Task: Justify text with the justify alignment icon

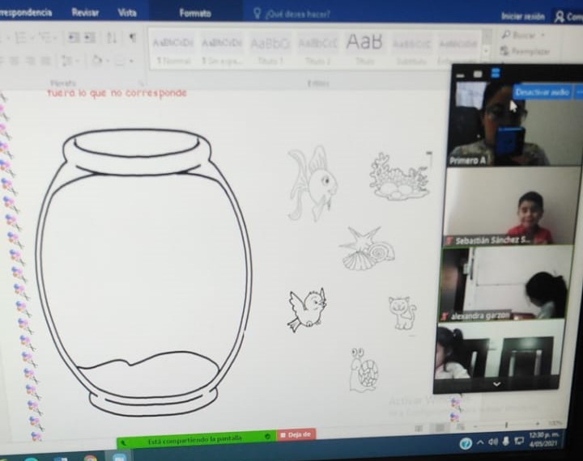Action: [45, 61]
